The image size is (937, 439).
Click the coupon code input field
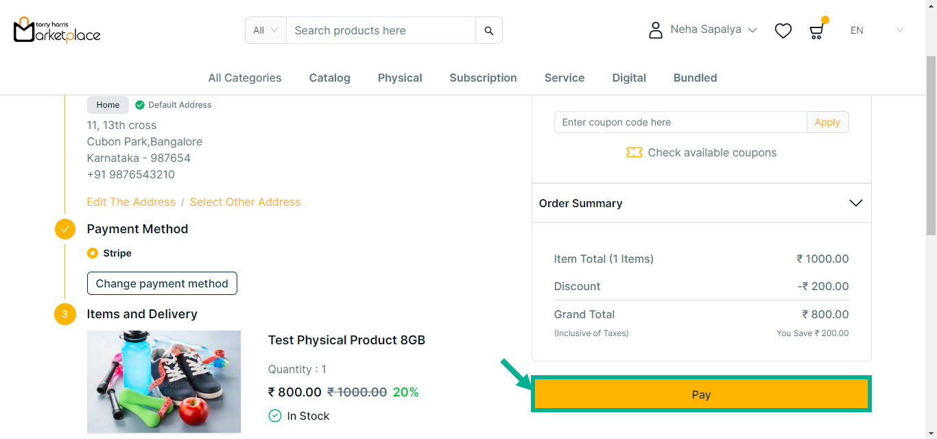pyautogui.click(x=680, y=122)
